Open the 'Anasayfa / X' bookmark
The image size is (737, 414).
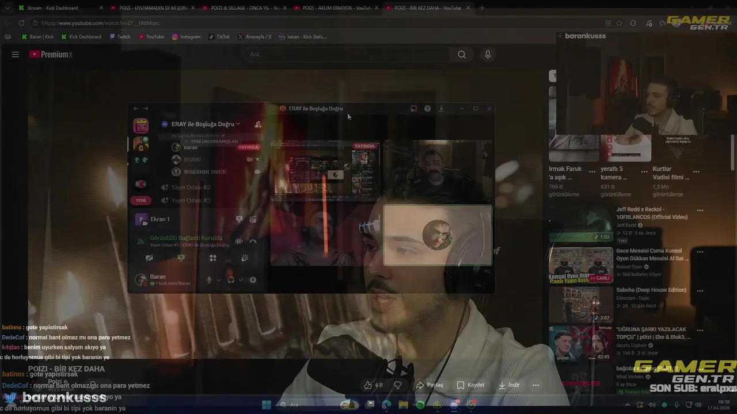[x=254, y=37]
